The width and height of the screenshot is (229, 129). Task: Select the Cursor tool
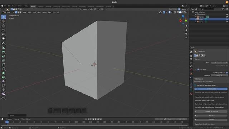pyautogui.click(x=3, y=21)
